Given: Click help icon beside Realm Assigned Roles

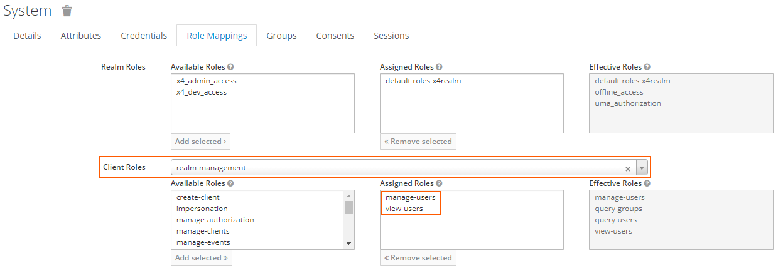Looking at the screenshot, I should [439, 67].
